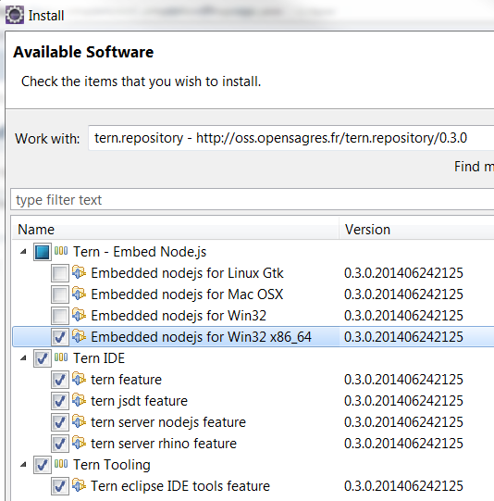Click version cell of Tern eclipse IDE tools feature
494x501 pixels.
[403, 486]
